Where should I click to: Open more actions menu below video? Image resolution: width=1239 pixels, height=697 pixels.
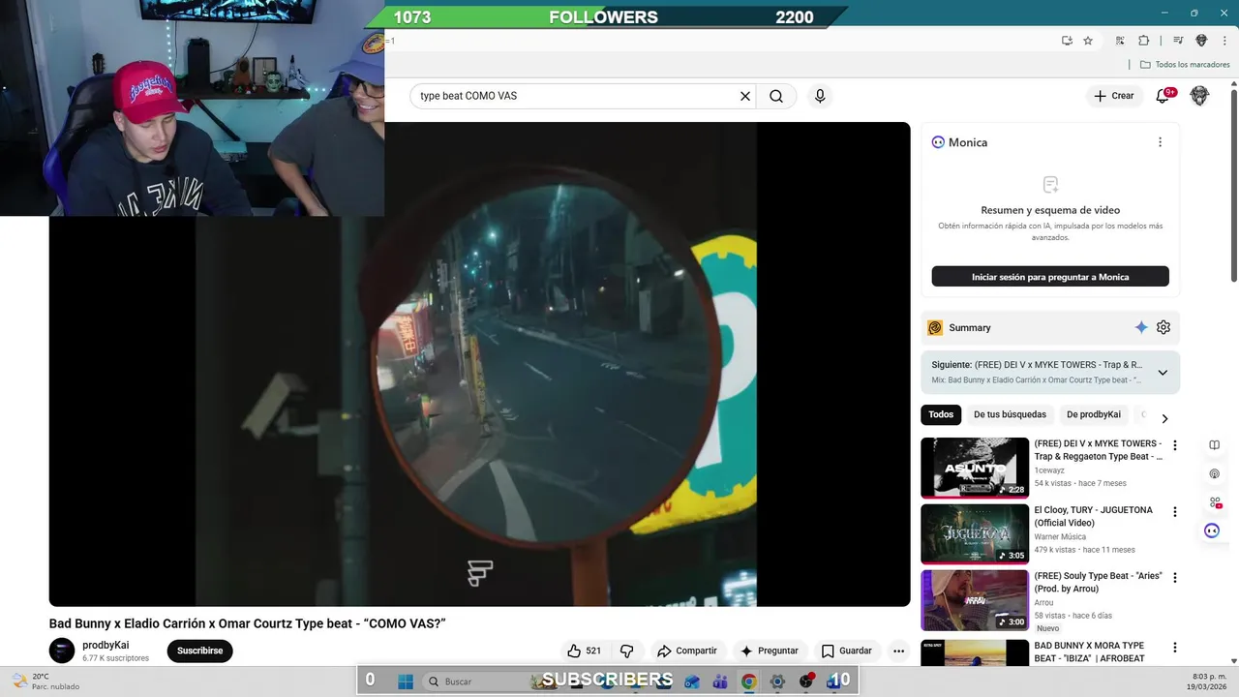898,651
